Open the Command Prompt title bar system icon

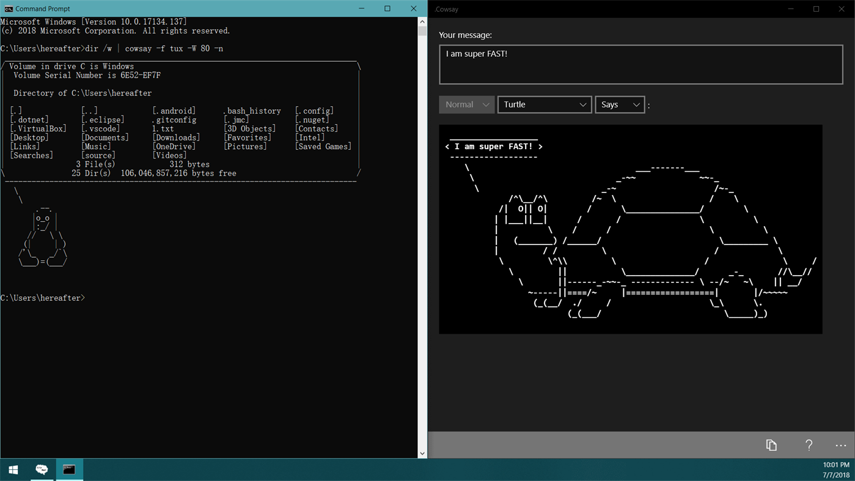tap(8, 9)
